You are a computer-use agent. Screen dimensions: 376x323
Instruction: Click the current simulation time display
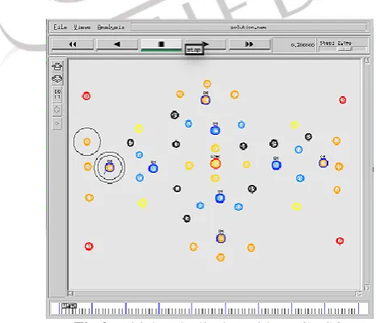[x=294, y=45]
